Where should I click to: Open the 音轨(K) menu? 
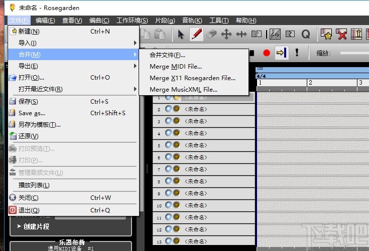coord(192,21)
